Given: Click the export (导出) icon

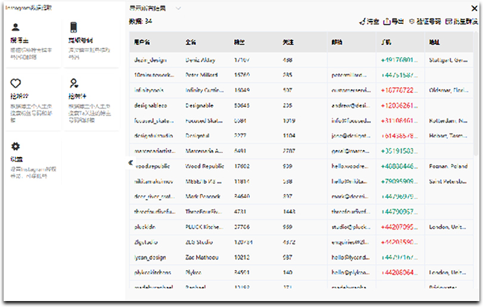Looking at the screenshot, I should (386, 21).
